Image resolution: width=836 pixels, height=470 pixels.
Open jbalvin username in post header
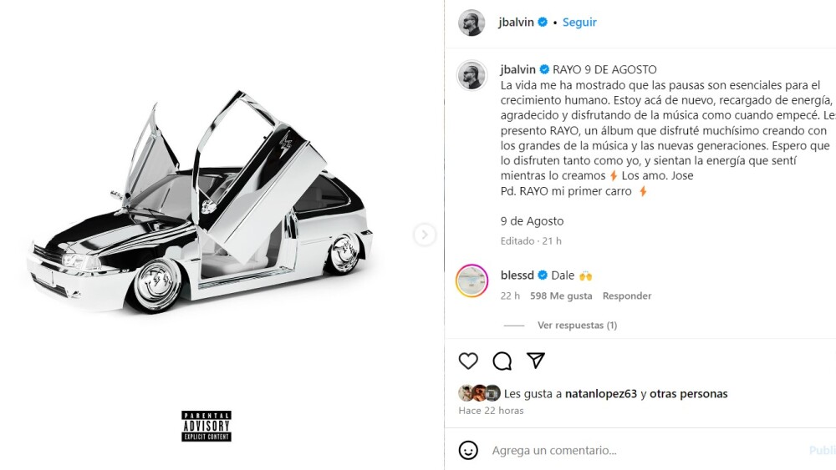pyautogui.click(x=516, y=23)
